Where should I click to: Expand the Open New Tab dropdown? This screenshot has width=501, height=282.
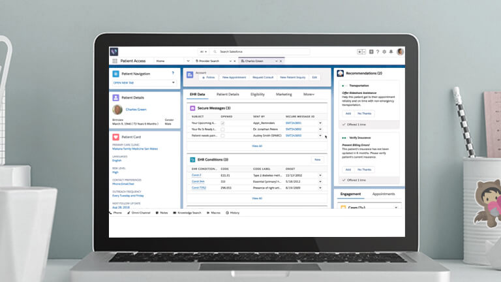(x=173, y=83)
